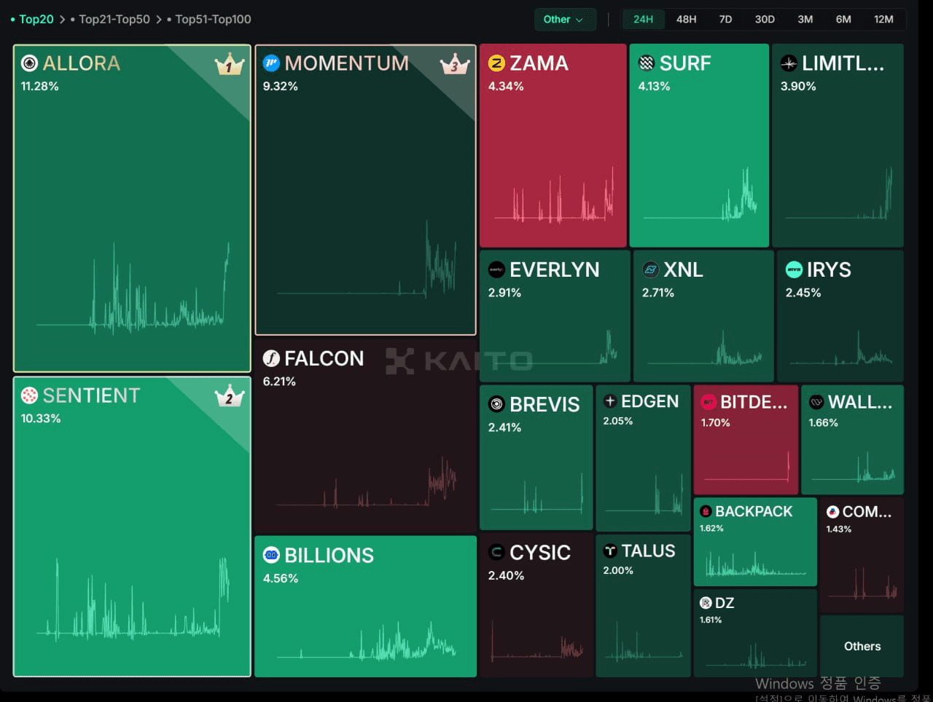Click the FALCON 6.21% share value
The width and height of the screenshot is (933, 702).
click(279, 382)
